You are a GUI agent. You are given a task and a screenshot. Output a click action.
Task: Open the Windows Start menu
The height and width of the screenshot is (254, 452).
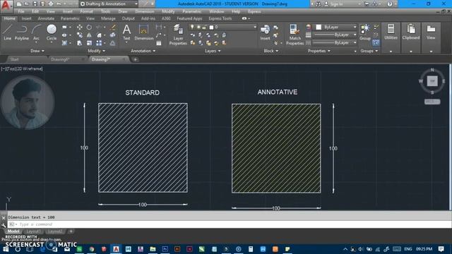pos(6,249)
